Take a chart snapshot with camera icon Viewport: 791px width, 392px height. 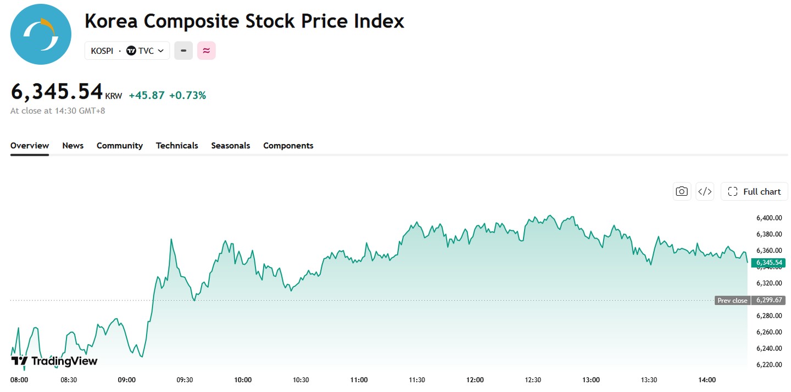682,191
